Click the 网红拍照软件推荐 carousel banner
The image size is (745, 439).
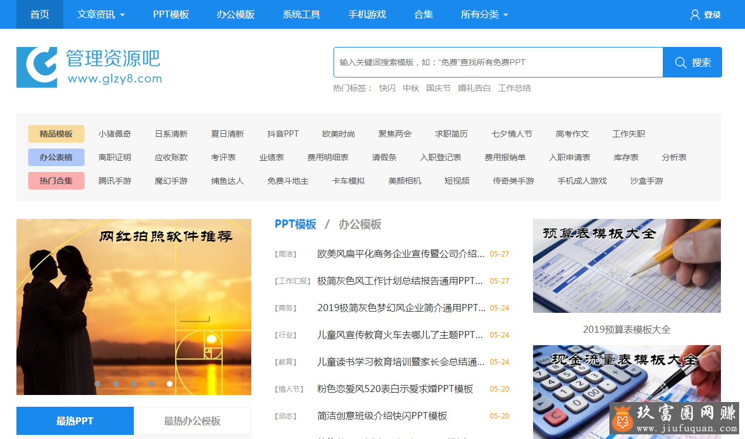[134, 307]
